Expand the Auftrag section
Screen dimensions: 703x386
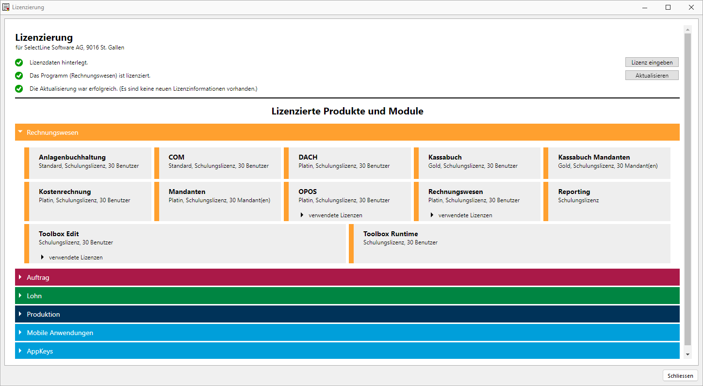tap(347, 277)
